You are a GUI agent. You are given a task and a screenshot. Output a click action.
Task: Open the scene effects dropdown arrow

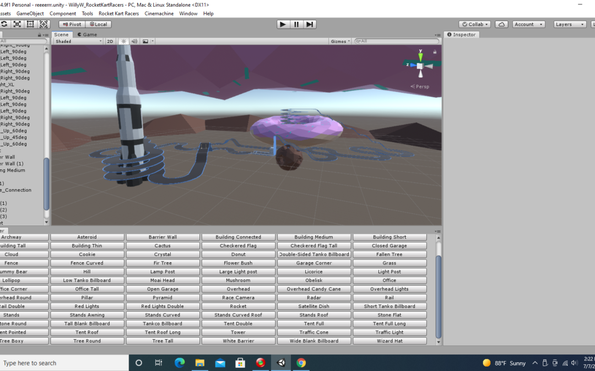[153, 41]
